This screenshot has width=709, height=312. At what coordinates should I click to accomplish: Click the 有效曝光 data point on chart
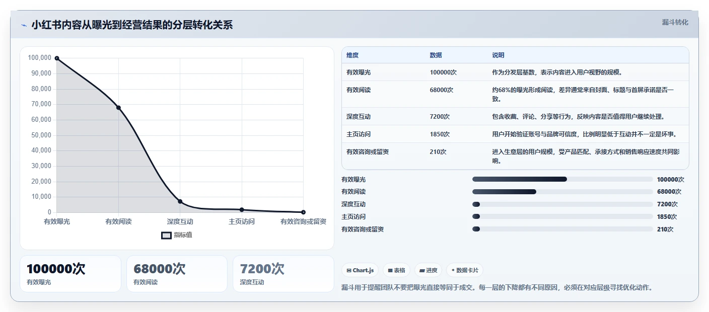(57, 58)
